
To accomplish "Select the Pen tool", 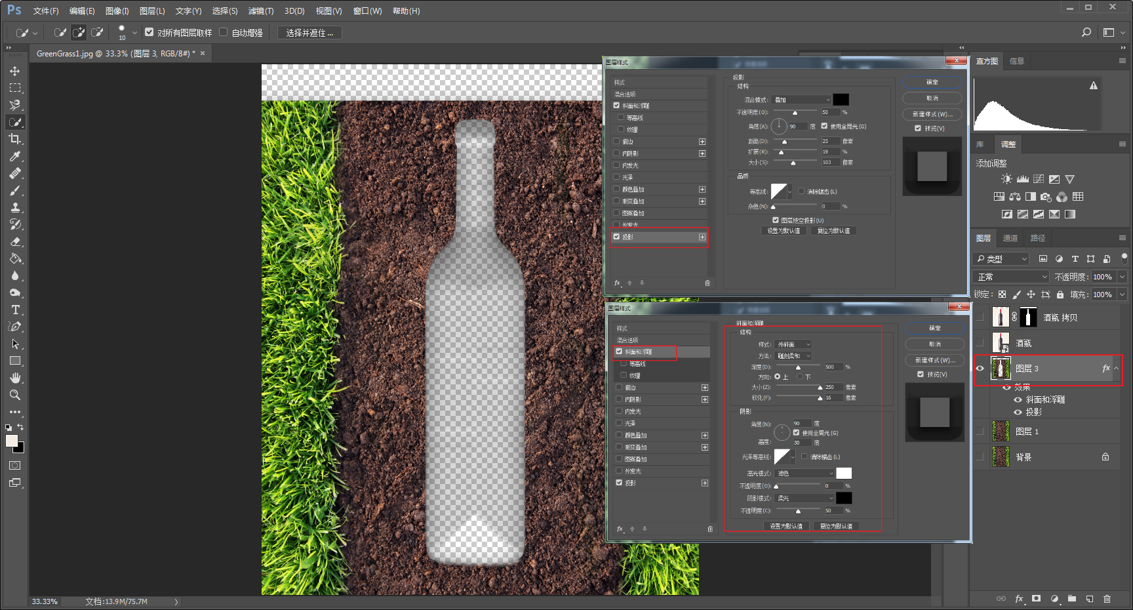I will pyautogui.click(x=15, y=327).
